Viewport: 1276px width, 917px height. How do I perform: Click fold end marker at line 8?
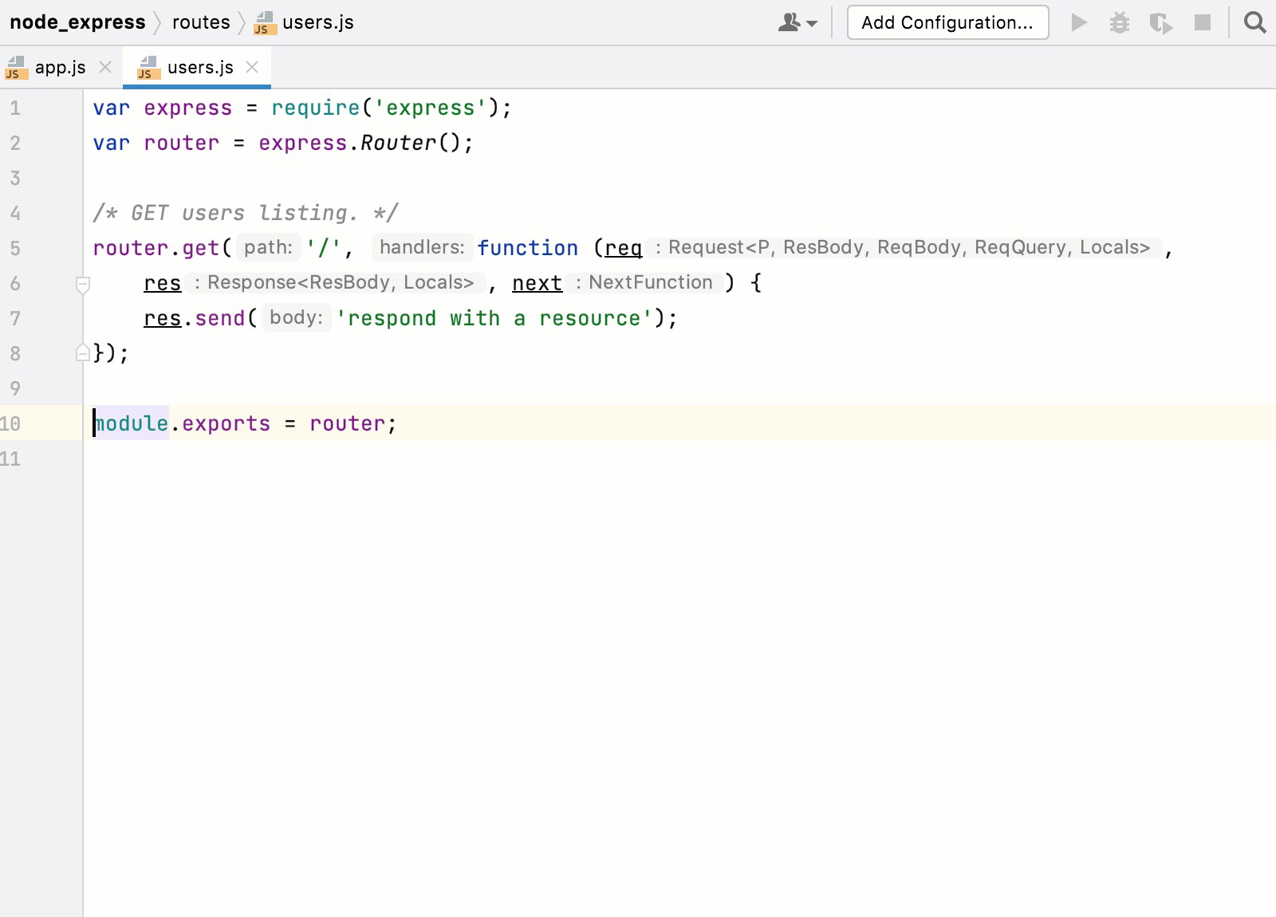(x=82, y=352)
